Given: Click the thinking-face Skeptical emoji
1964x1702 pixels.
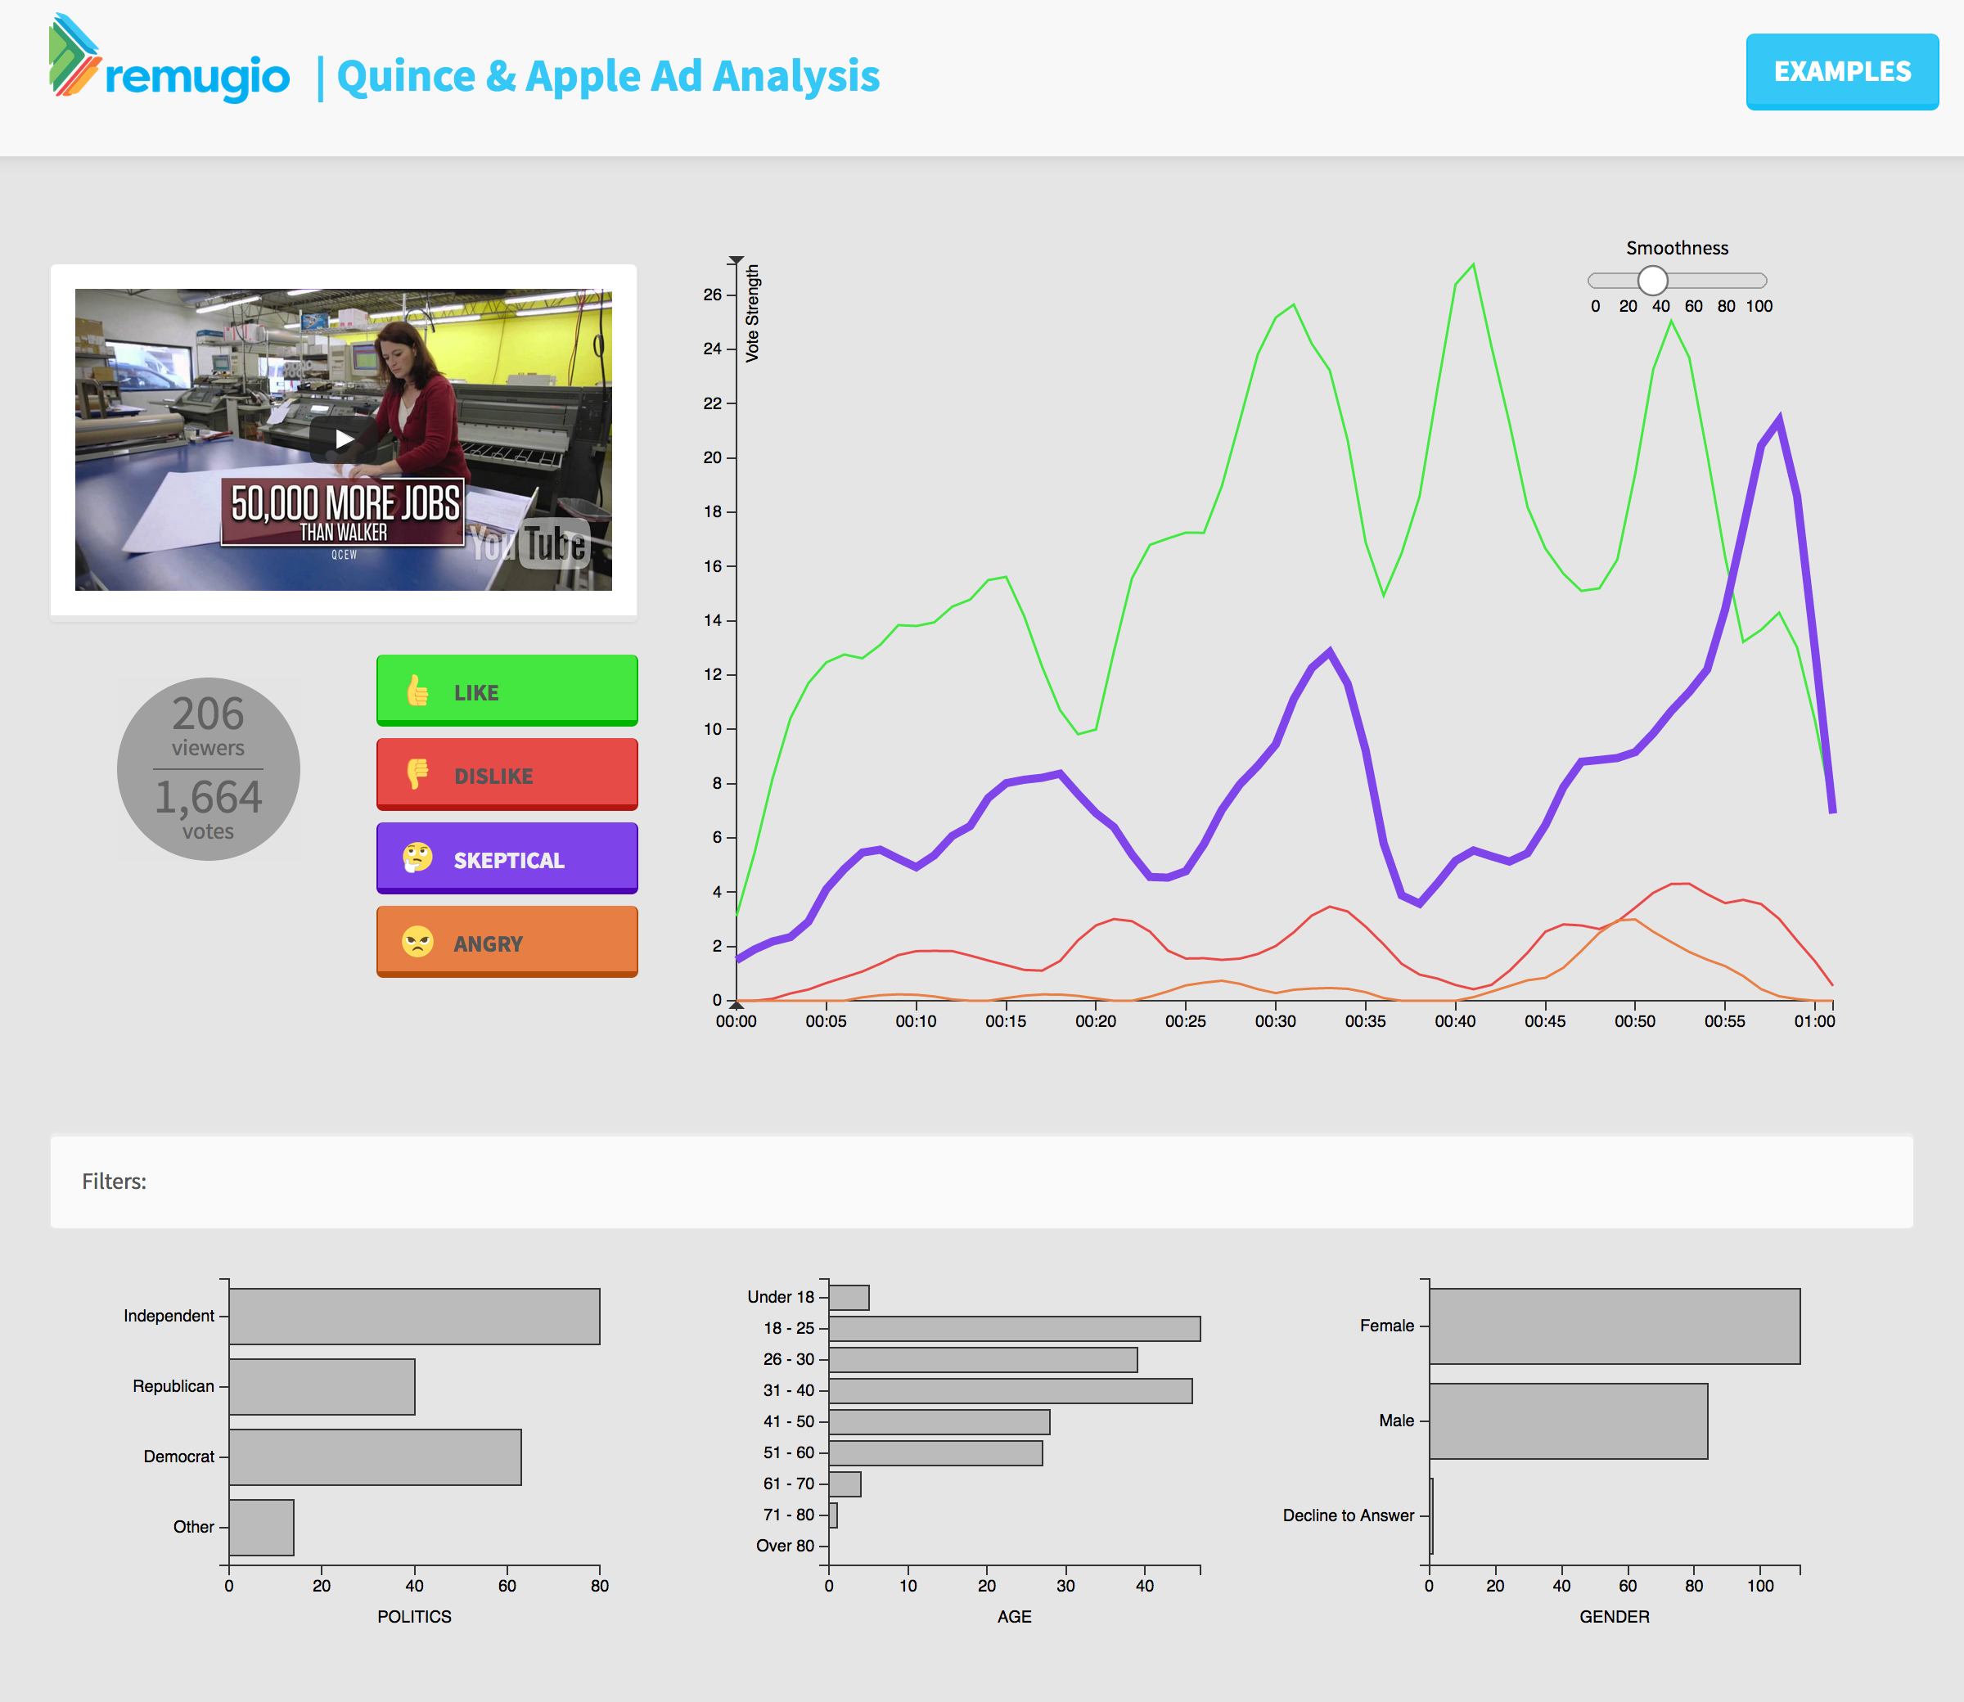Looking at the screenshot, I should 418,858.
